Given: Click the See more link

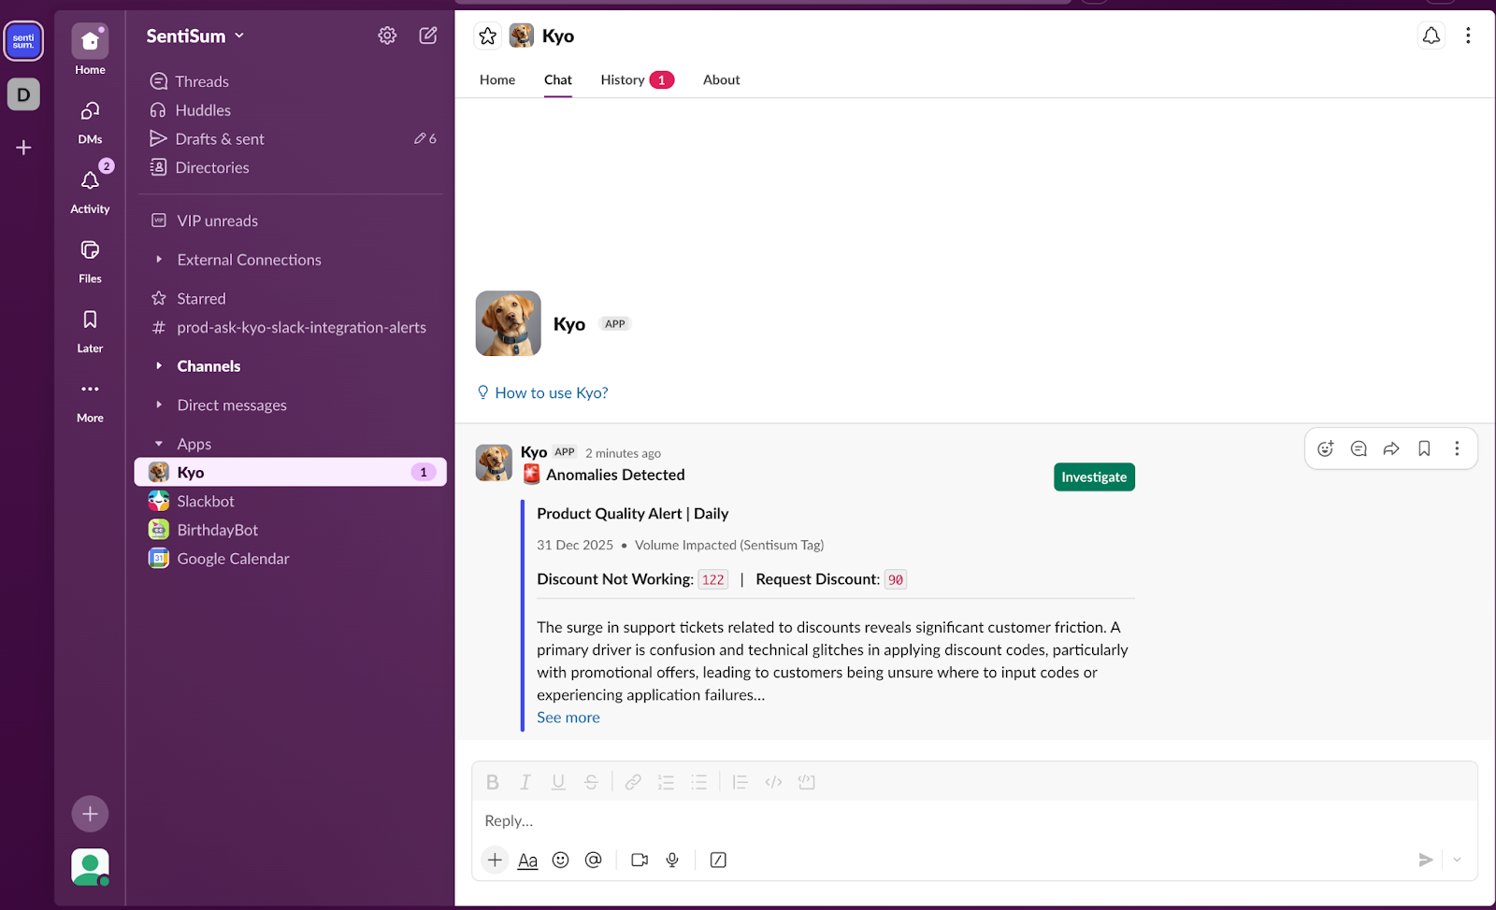Looking at the screenshot, I should pos(568,718).
